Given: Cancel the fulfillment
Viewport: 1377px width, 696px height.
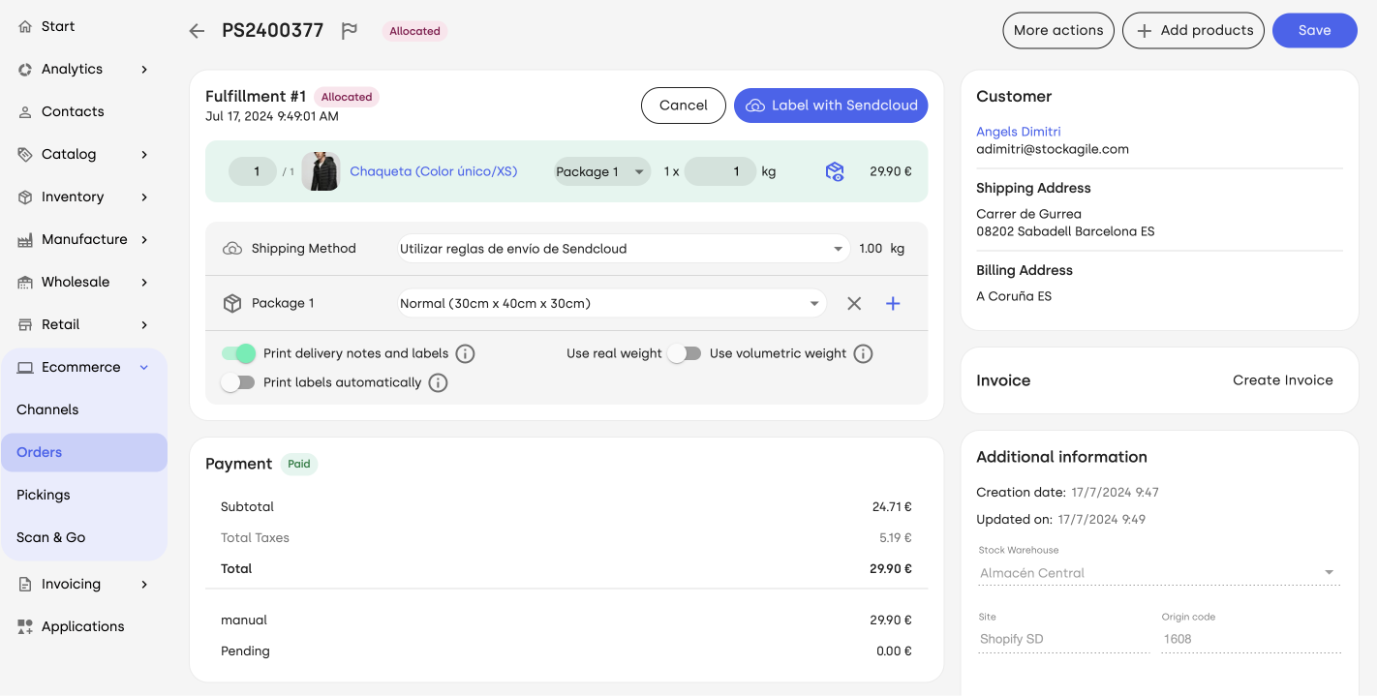Looking at the screenshot, I should (684, 106).
